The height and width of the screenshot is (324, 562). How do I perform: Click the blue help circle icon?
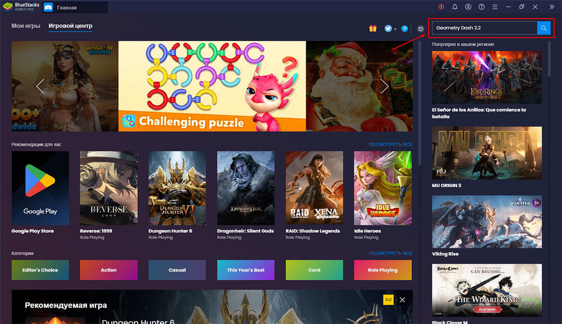click(404, 29)
